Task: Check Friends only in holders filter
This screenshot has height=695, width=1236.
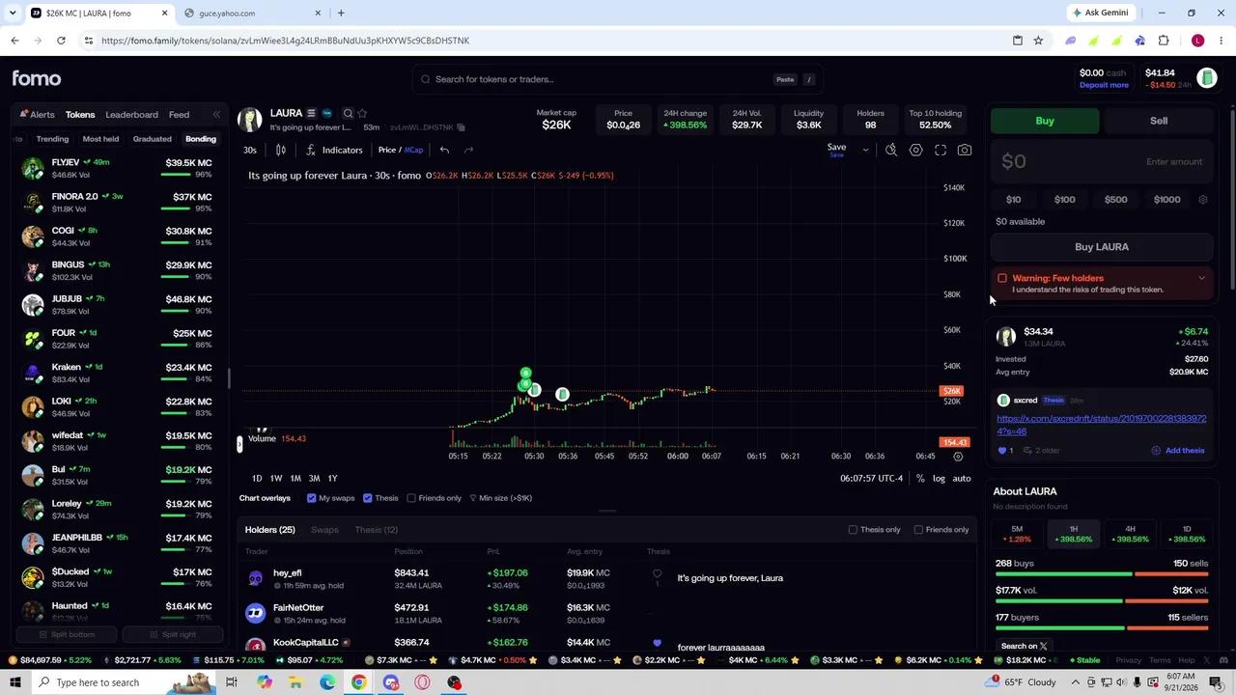Action: point(918,530)
